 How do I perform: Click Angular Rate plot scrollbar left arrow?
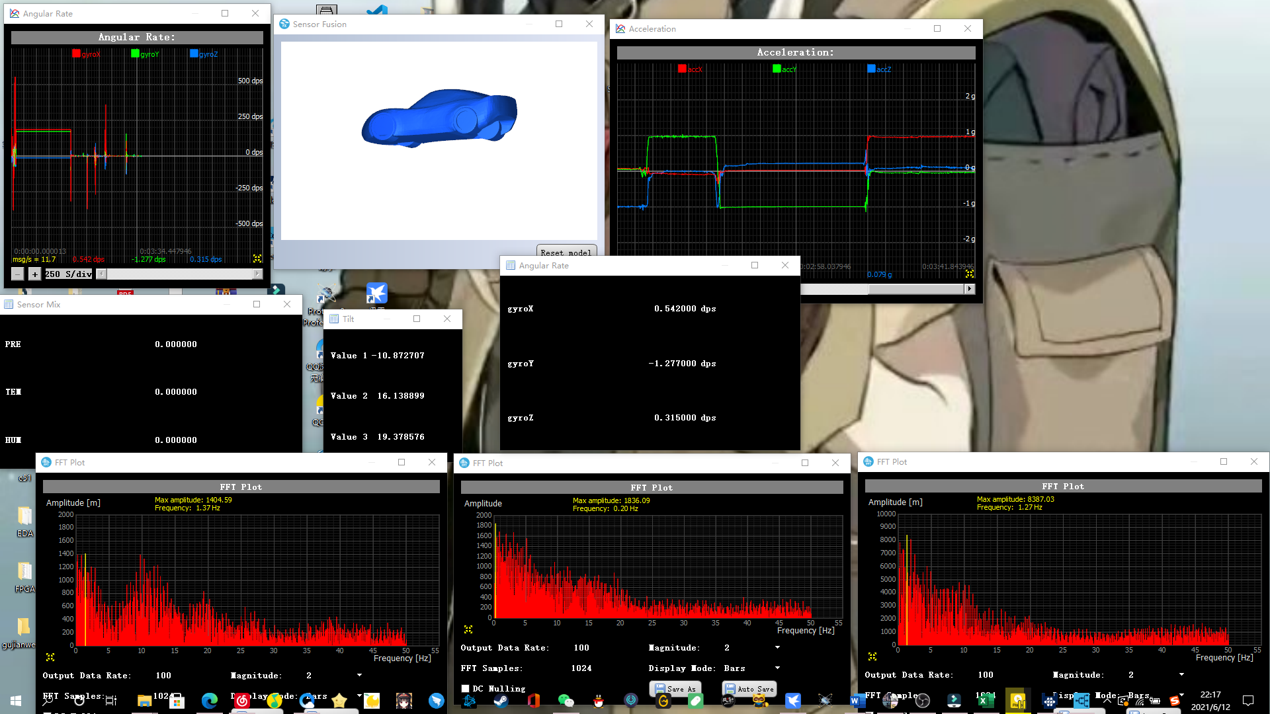click(x=101, y=274)
